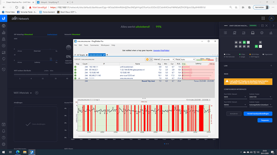Click the white SFP port icon in bottom row
Image resolution: width=277 pixels, height=155 pixels.
point(260,46)
